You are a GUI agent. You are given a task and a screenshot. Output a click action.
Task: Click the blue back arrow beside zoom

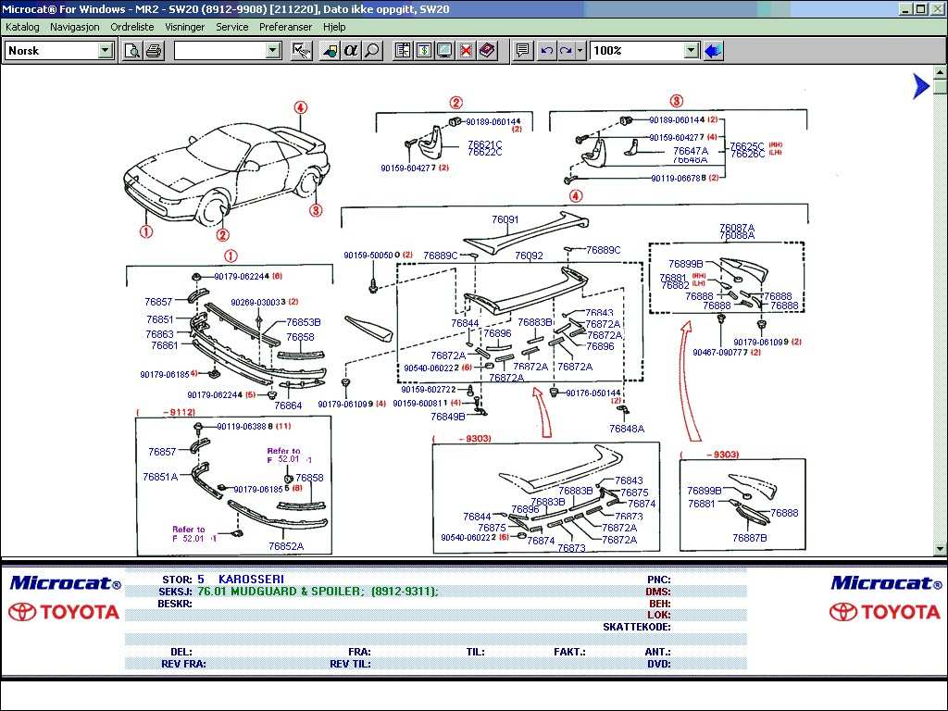[713, 50]
